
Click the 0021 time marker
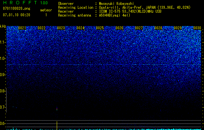22,28
